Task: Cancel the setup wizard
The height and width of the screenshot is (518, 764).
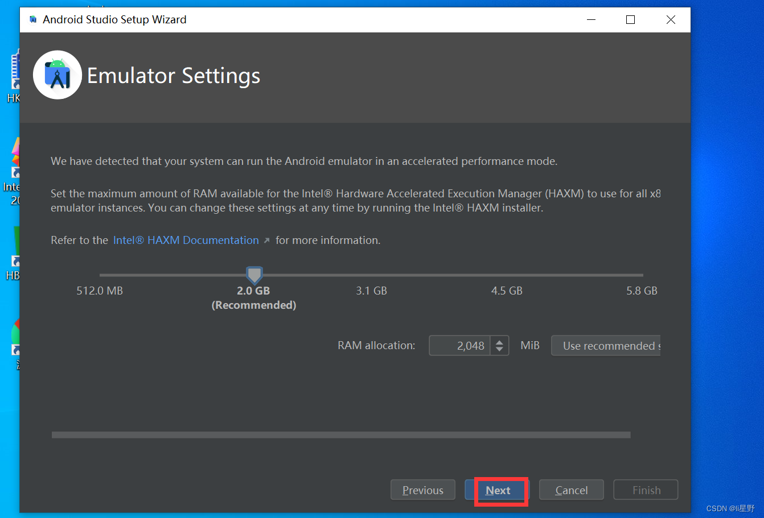Action: pos(572,490)
